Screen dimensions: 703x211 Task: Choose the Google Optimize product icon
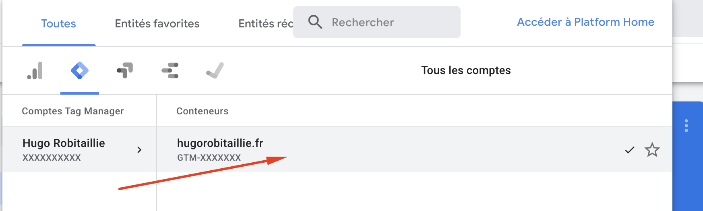[125, 71]
